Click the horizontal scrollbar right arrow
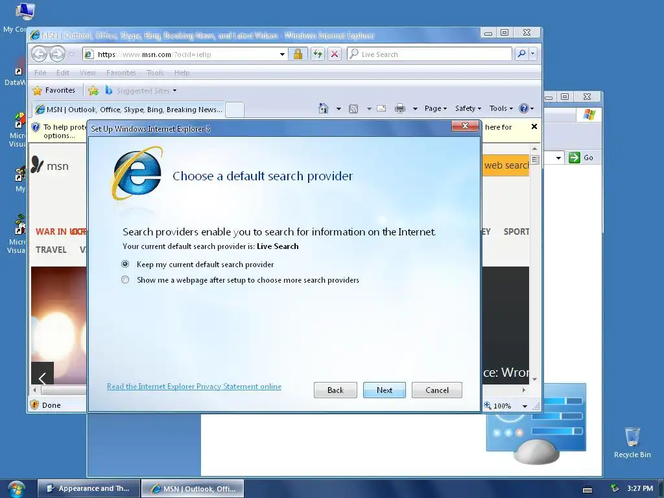Image resolution: width=664 pixels, height=498 pixels. tap(524, 390)
